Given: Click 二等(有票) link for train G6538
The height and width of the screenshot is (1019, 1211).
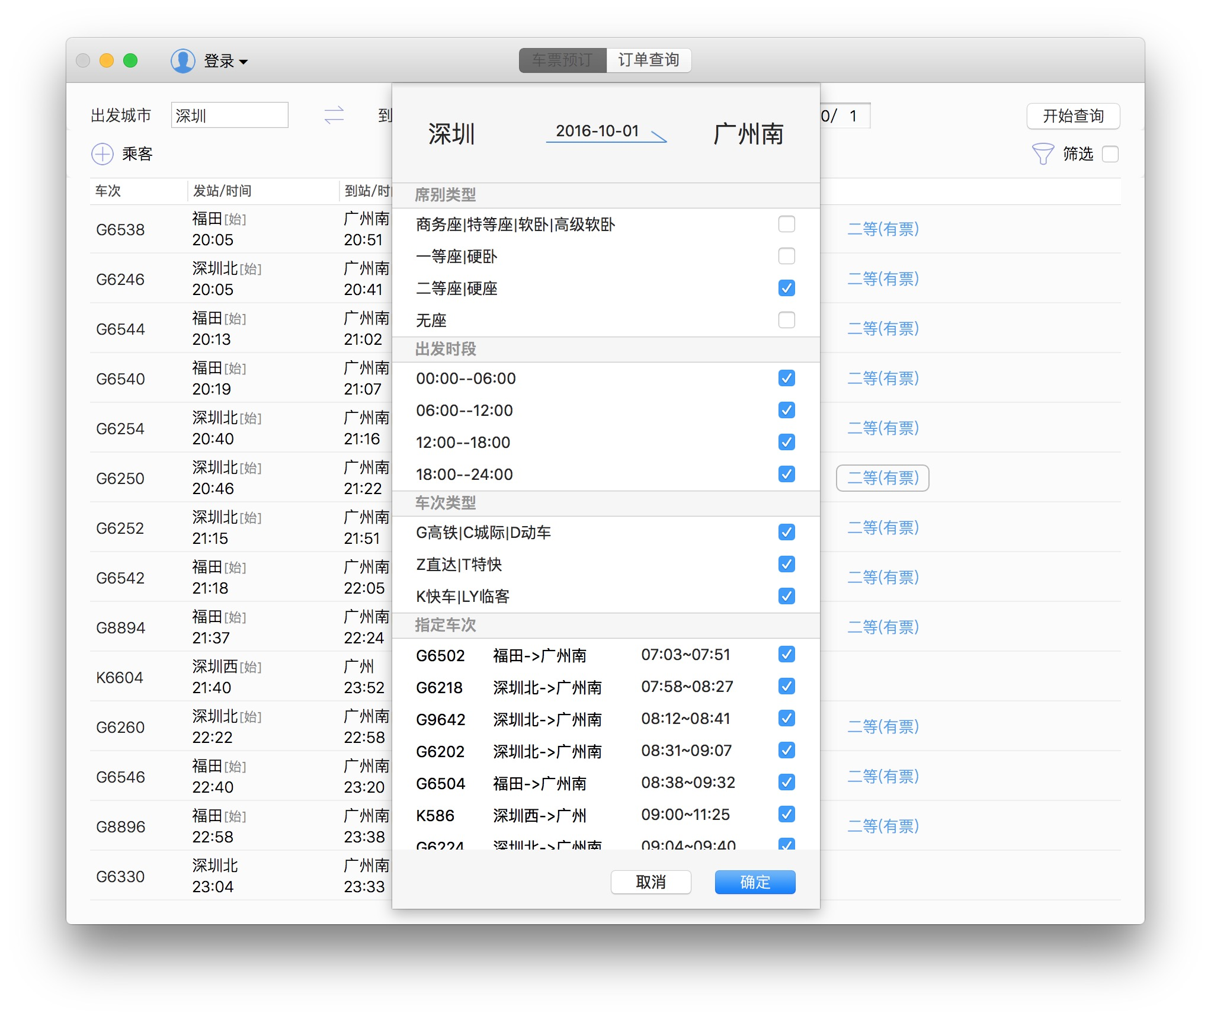Looking at the screenshot, I should 882,229.
